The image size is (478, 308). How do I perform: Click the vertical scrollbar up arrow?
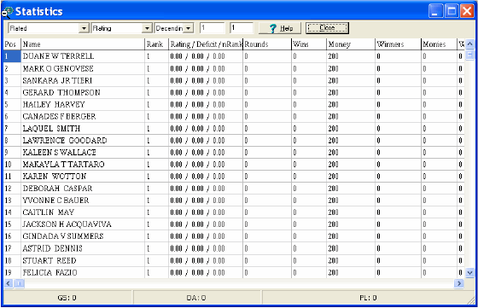click(x=469, y=44)
